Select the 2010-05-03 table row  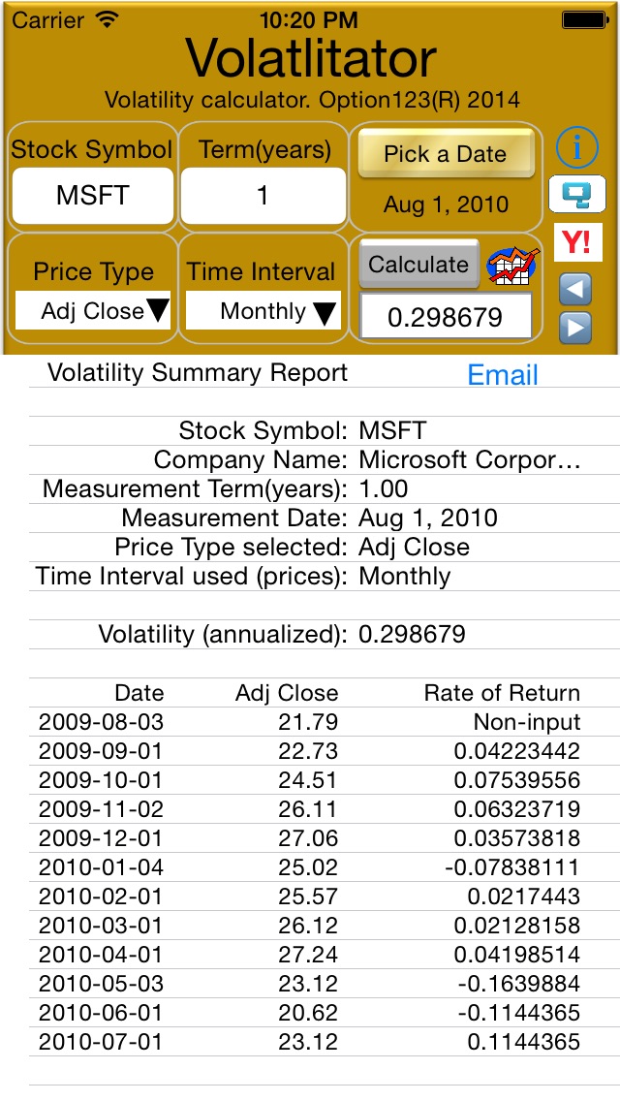(309, 984)
